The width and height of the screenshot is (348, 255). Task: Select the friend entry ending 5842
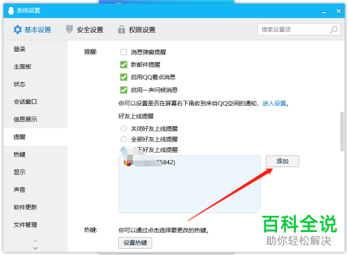coord(189,162)
